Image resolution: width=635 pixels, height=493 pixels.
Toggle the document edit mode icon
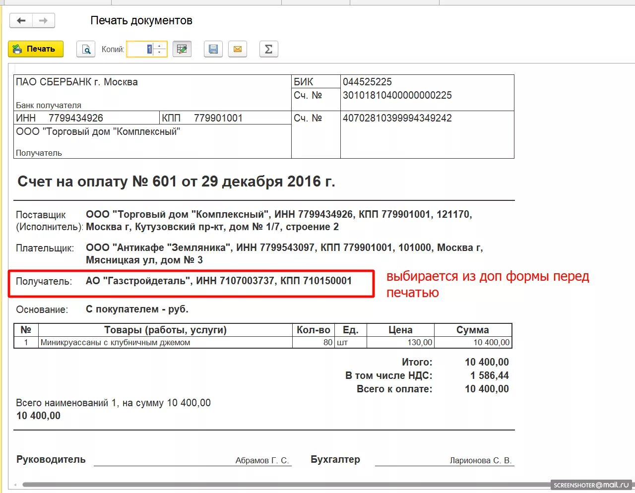pos(182,49)
